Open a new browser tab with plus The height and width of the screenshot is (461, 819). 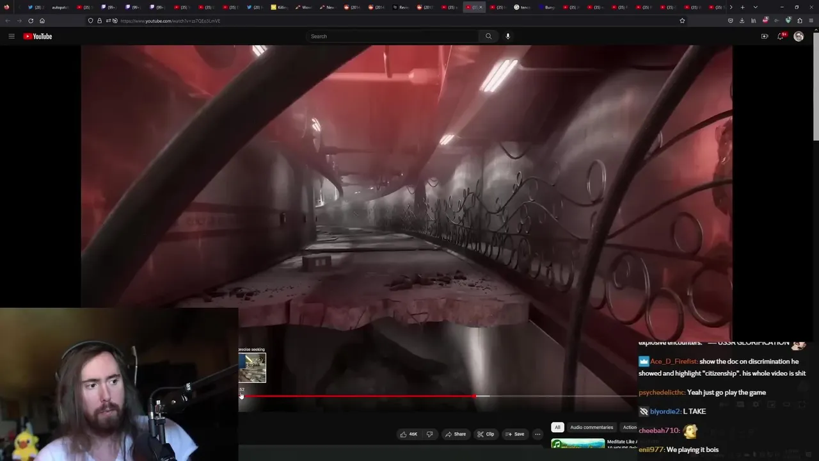tap(743, 7)
